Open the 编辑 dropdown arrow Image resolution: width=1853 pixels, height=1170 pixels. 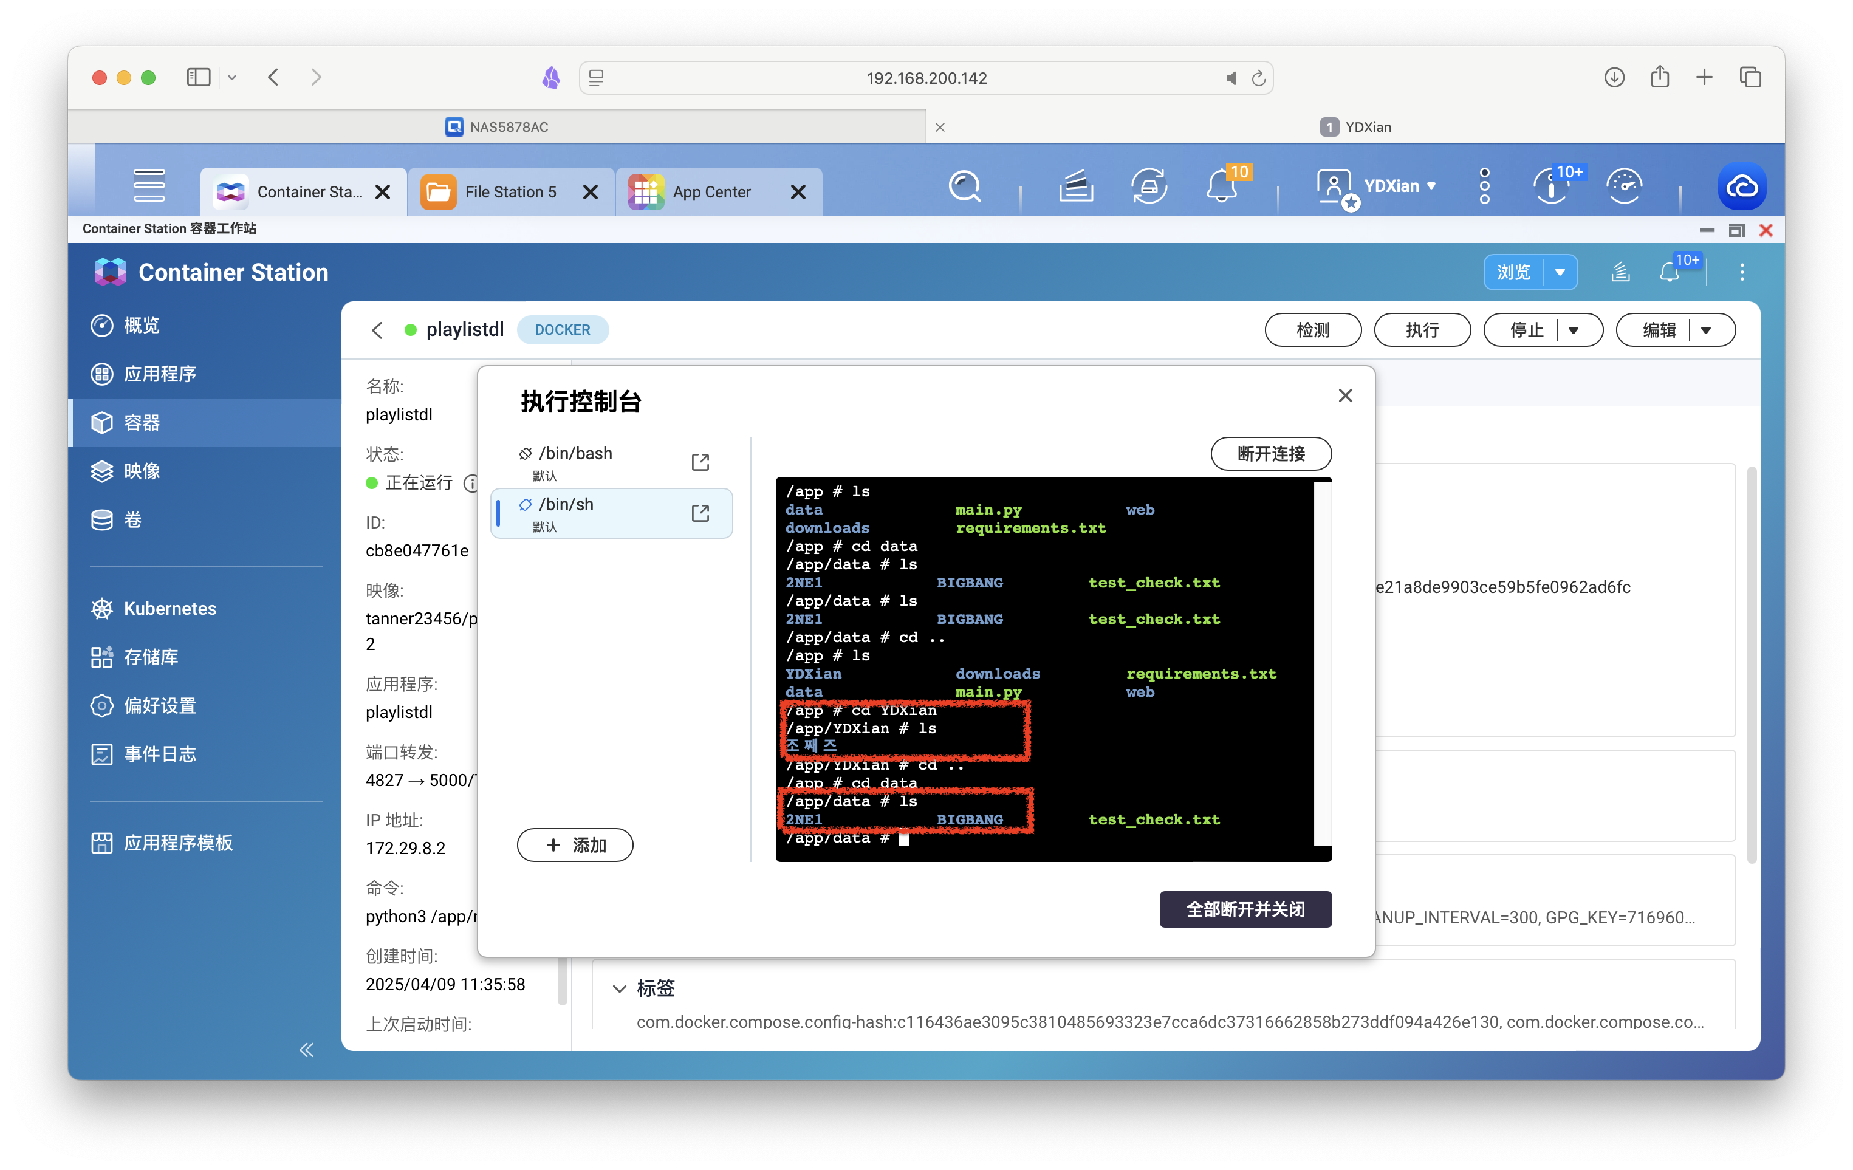tap(1706, 330)
